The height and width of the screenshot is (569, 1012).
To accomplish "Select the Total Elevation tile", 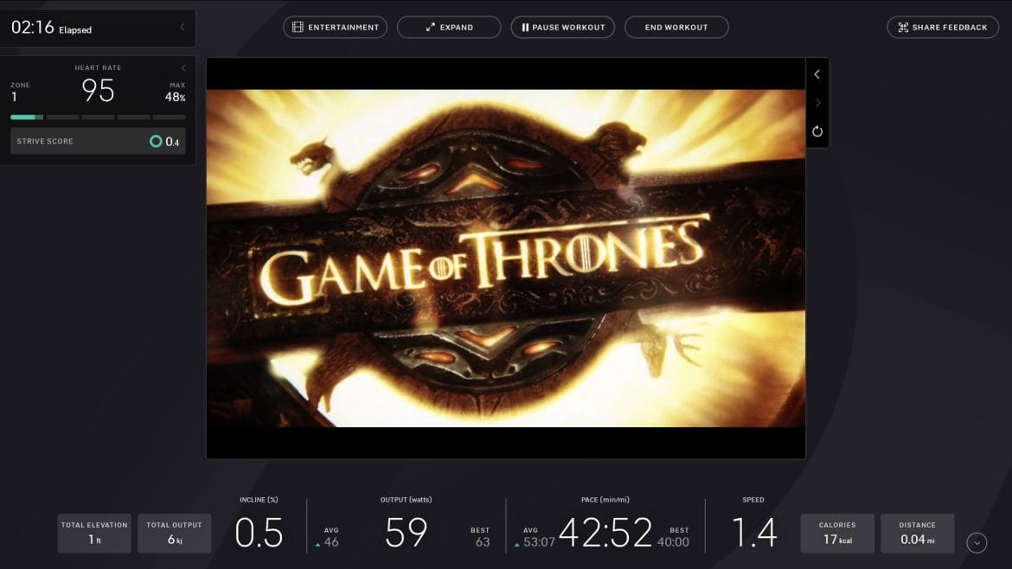I will [x=94, y=533].
